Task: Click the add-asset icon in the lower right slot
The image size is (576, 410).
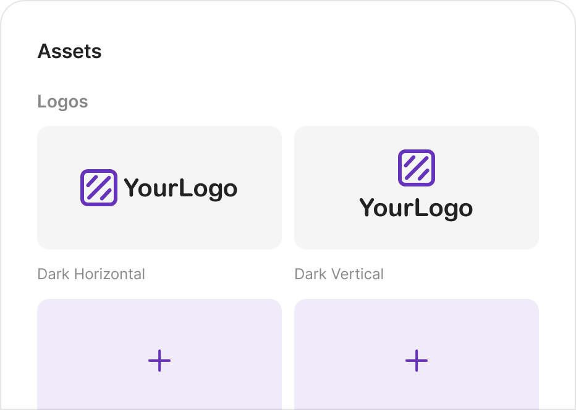Action: click(x=416, y=361)
